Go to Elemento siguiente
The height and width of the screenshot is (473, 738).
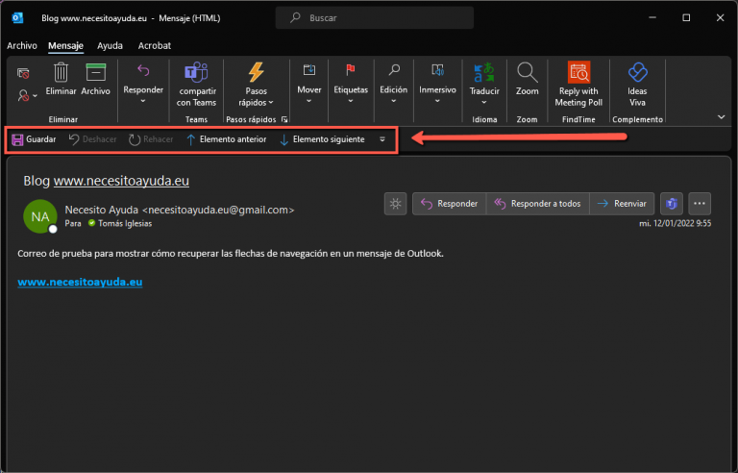tap(322, 139)
